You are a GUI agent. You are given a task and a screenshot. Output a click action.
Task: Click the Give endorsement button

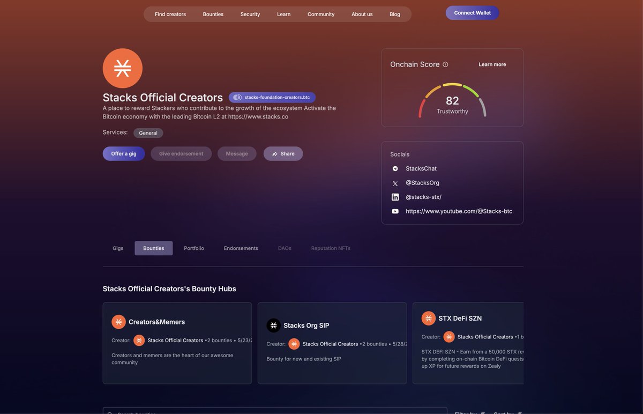181,154
